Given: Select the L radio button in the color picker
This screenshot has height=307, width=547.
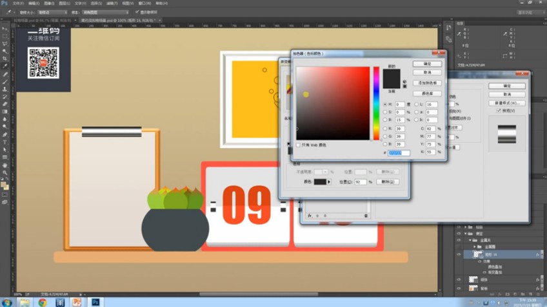Looking at the screenshot, I should pyautogui.click(x=417, y=104).
